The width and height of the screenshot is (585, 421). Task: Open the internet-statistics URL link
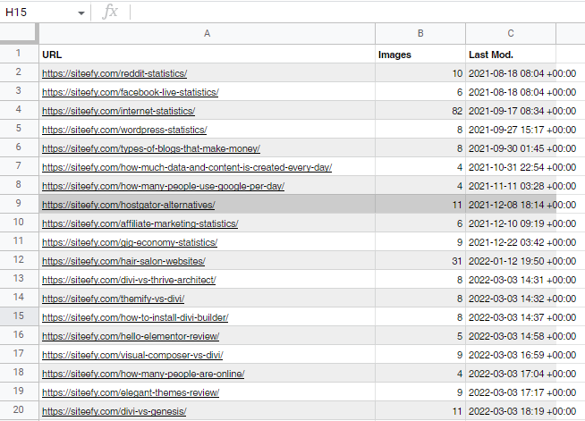point(118,111)
